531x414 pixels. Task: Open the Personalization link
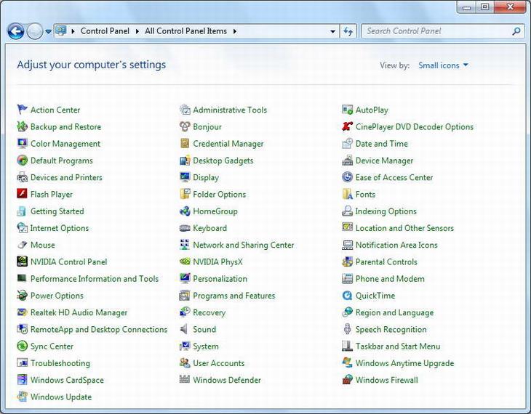(220, 279)
